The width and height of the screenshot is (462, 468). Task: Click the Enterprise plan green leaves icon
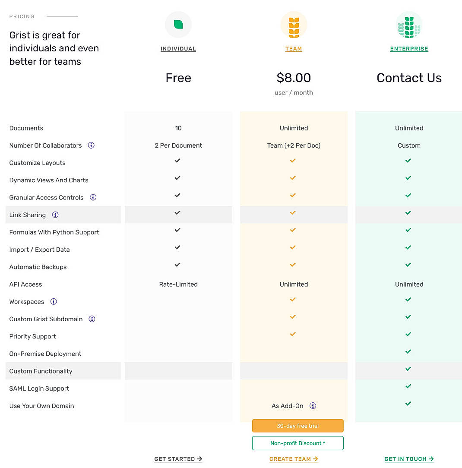409,25
